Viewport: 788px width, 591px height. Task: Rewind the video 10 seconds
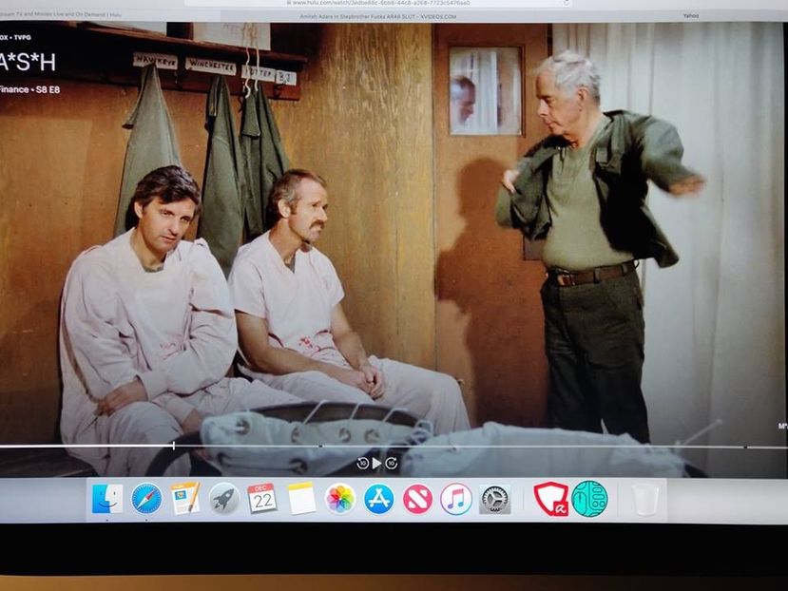point(362,463)
